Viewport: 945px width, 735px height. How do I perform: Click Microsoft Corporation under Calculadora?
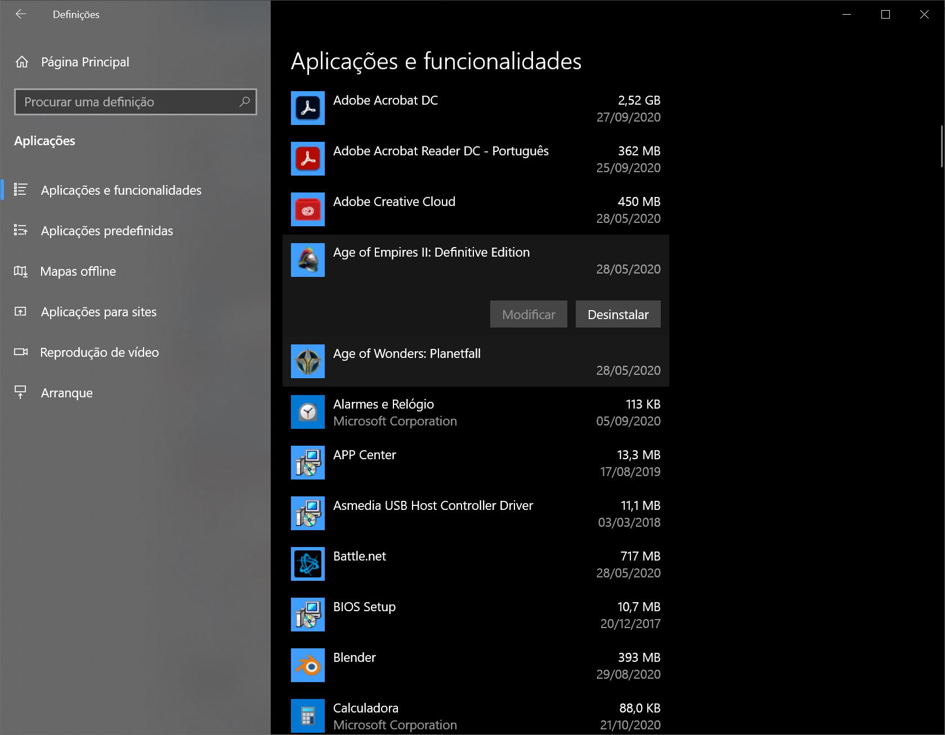coord(395,725)
